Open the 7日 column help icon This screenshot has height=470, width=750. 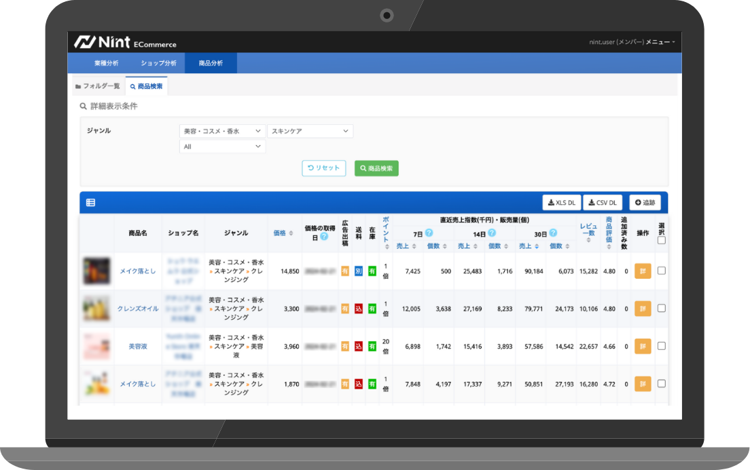(429, 233)
